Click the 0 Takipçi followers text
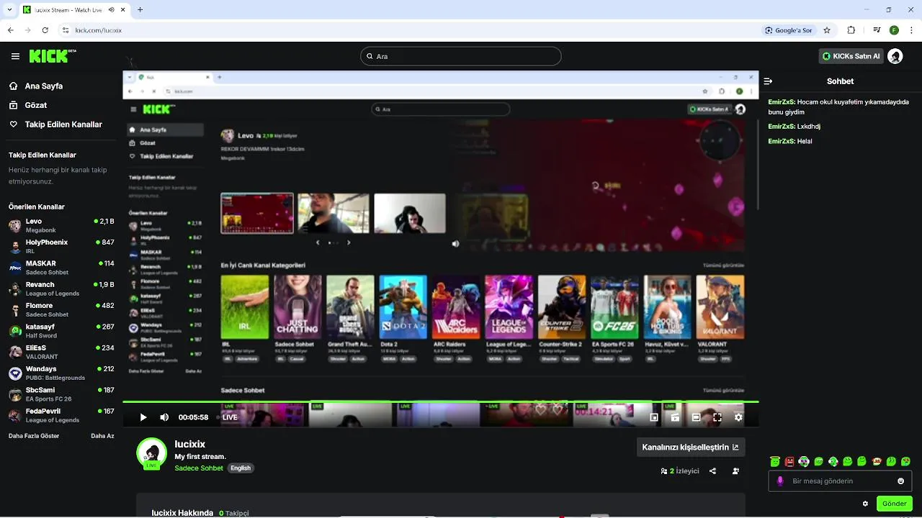The image size is (922, 518). 233,513
